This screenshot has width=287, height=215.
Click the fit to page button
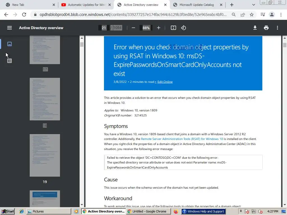173,28
